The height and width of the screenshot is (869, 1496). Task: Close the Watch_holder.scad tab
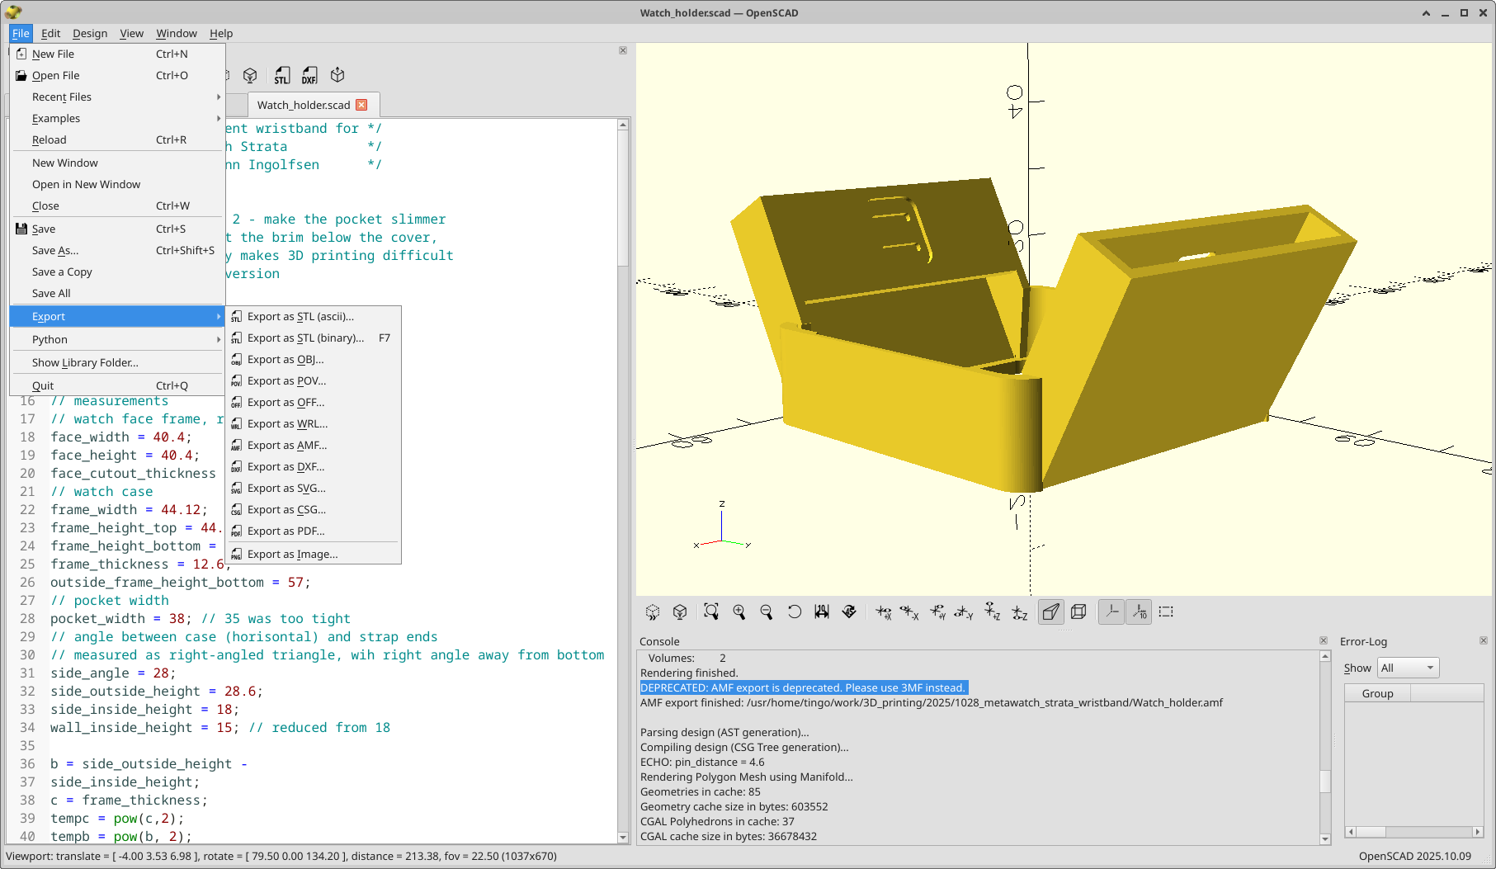(x=361, y=105)
